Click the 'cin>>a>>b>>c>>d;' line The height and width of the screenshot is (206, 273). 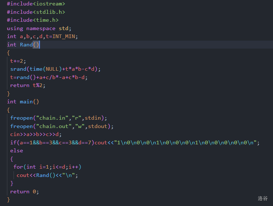click(36, 134)
